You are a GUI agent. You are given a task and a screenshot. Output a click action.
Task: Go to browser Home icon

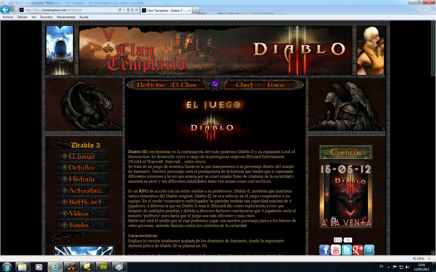tap(419, 10)
